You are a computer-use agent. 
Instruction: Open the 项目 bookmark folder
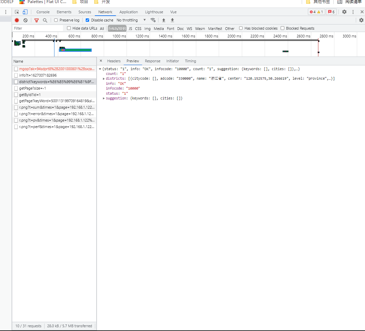(80, 2)
